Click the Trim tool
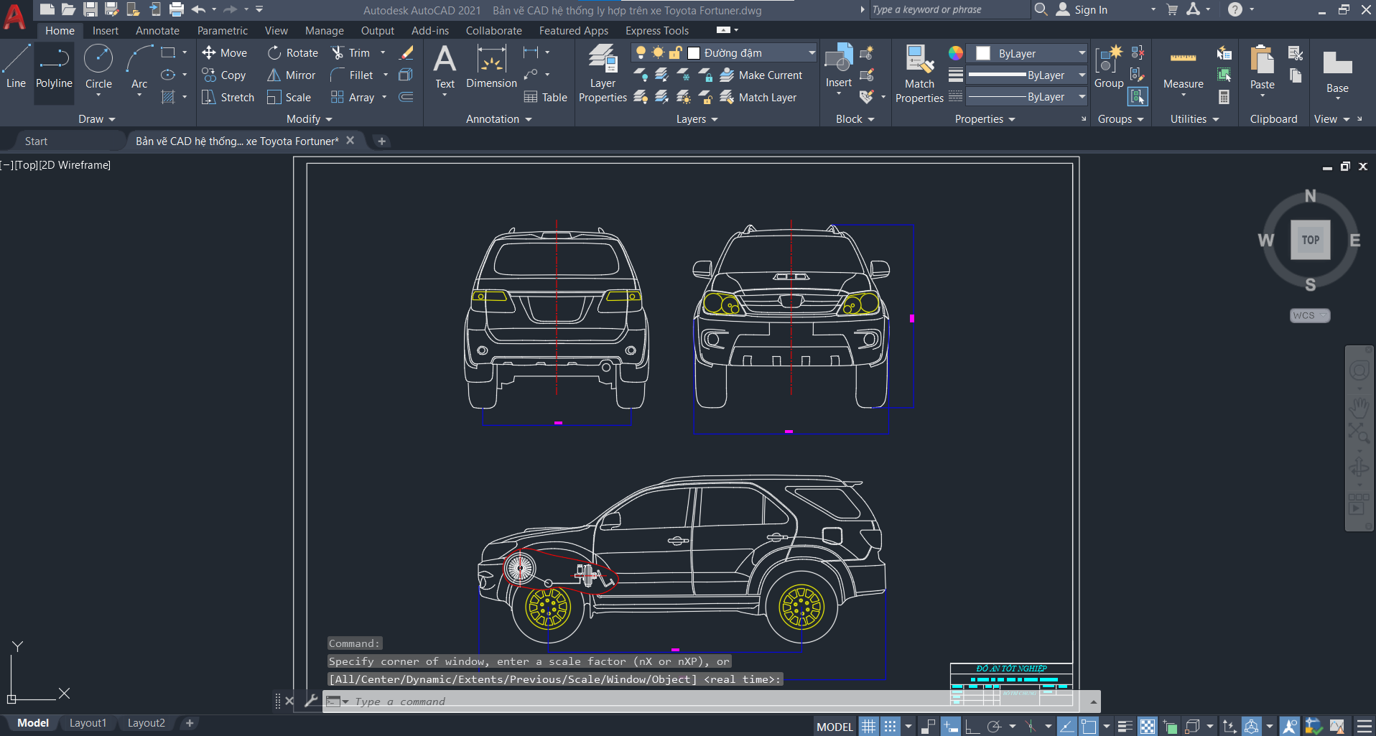 [350, 52]
